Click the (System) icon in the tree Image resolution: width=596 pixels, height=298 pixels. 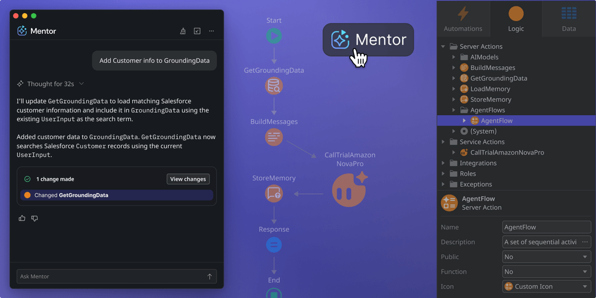(x=464, y=131)
